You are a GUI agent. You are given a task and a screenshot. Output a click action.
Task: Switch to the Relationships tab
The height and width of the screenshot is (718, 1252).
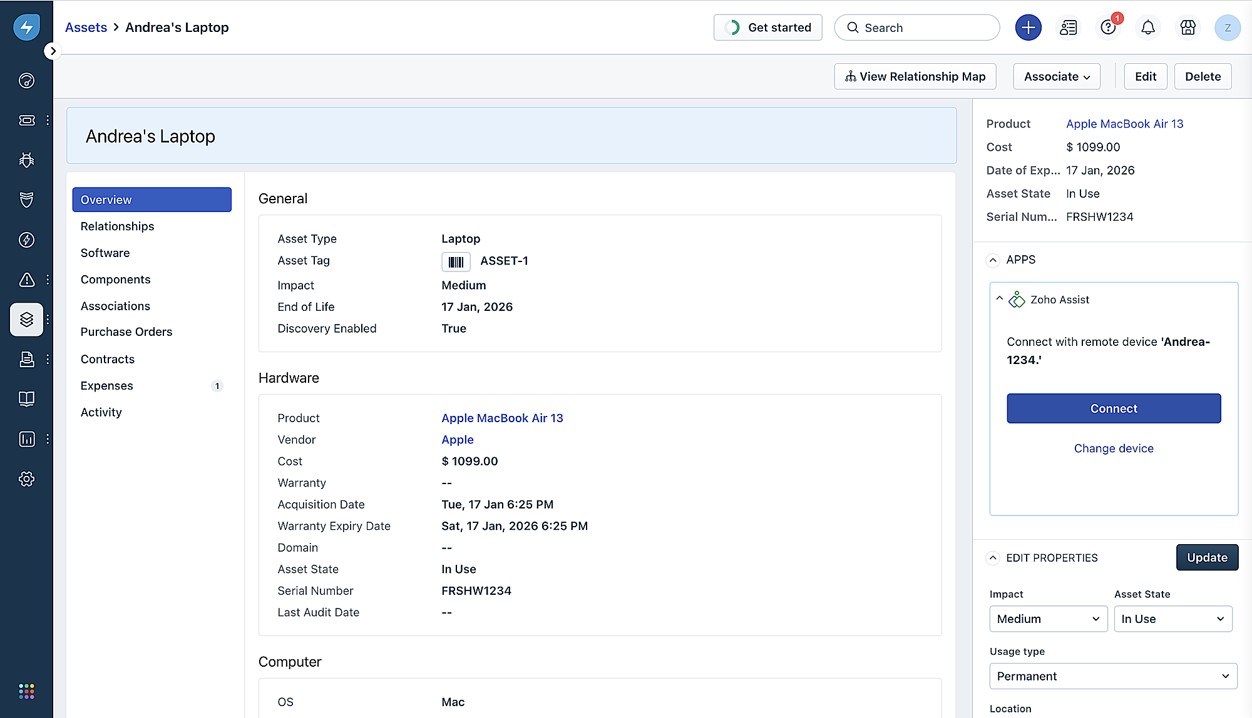click(117, 226)
